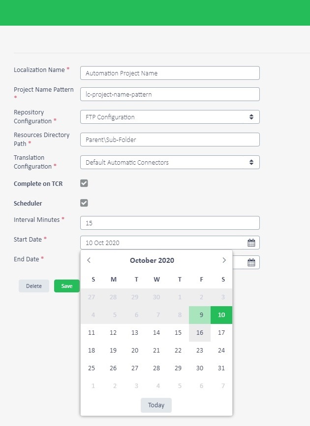Open the End Date calendar icon

(x=251, y=262)
